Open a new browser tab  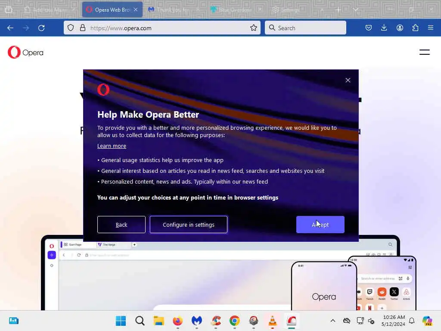point(338,9)
